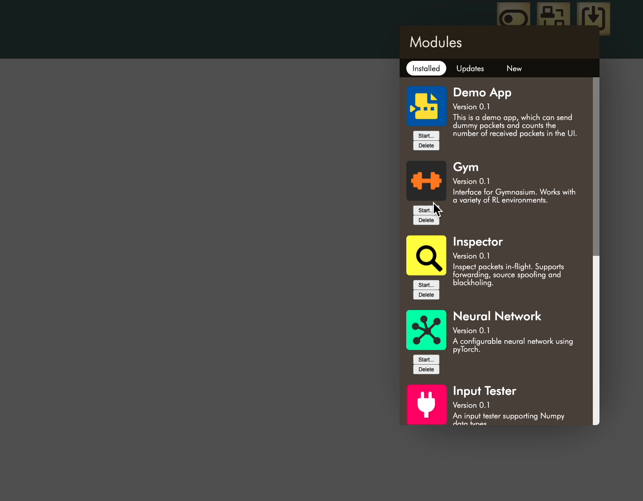Start the Inspector module
This screenshot has height=501, width=643.
point(426,285)
